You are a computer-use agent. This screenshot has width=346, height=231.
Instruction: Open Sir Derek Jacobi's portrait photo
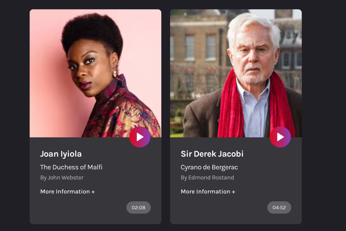point(236,73)
